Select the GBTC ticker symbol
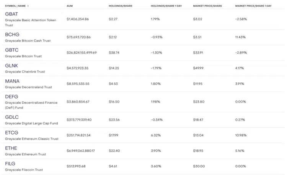 click(12, 50)
